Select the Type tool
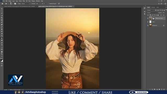The image size is (167, 94). point(2,45)
